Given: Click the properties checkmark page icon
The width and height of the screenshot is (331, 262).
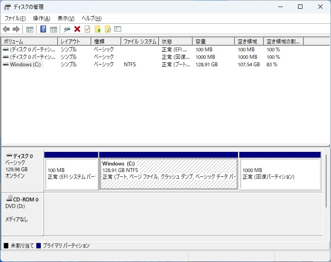Looking at the screenshot, I should tap(87, 29).
